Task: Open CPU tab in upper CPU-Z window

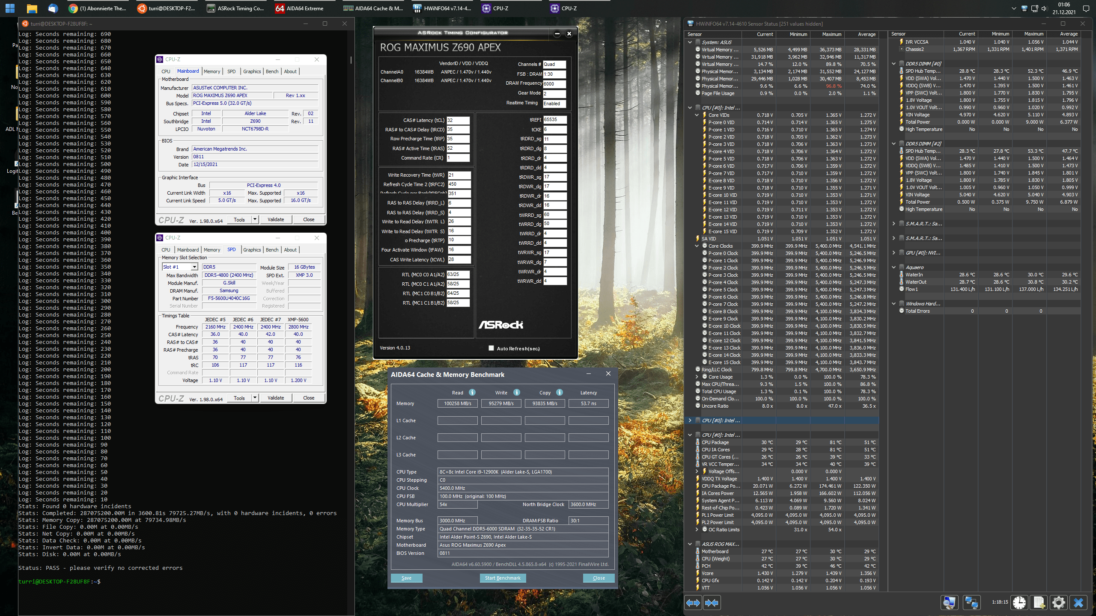Action: [x=166, y=71]
